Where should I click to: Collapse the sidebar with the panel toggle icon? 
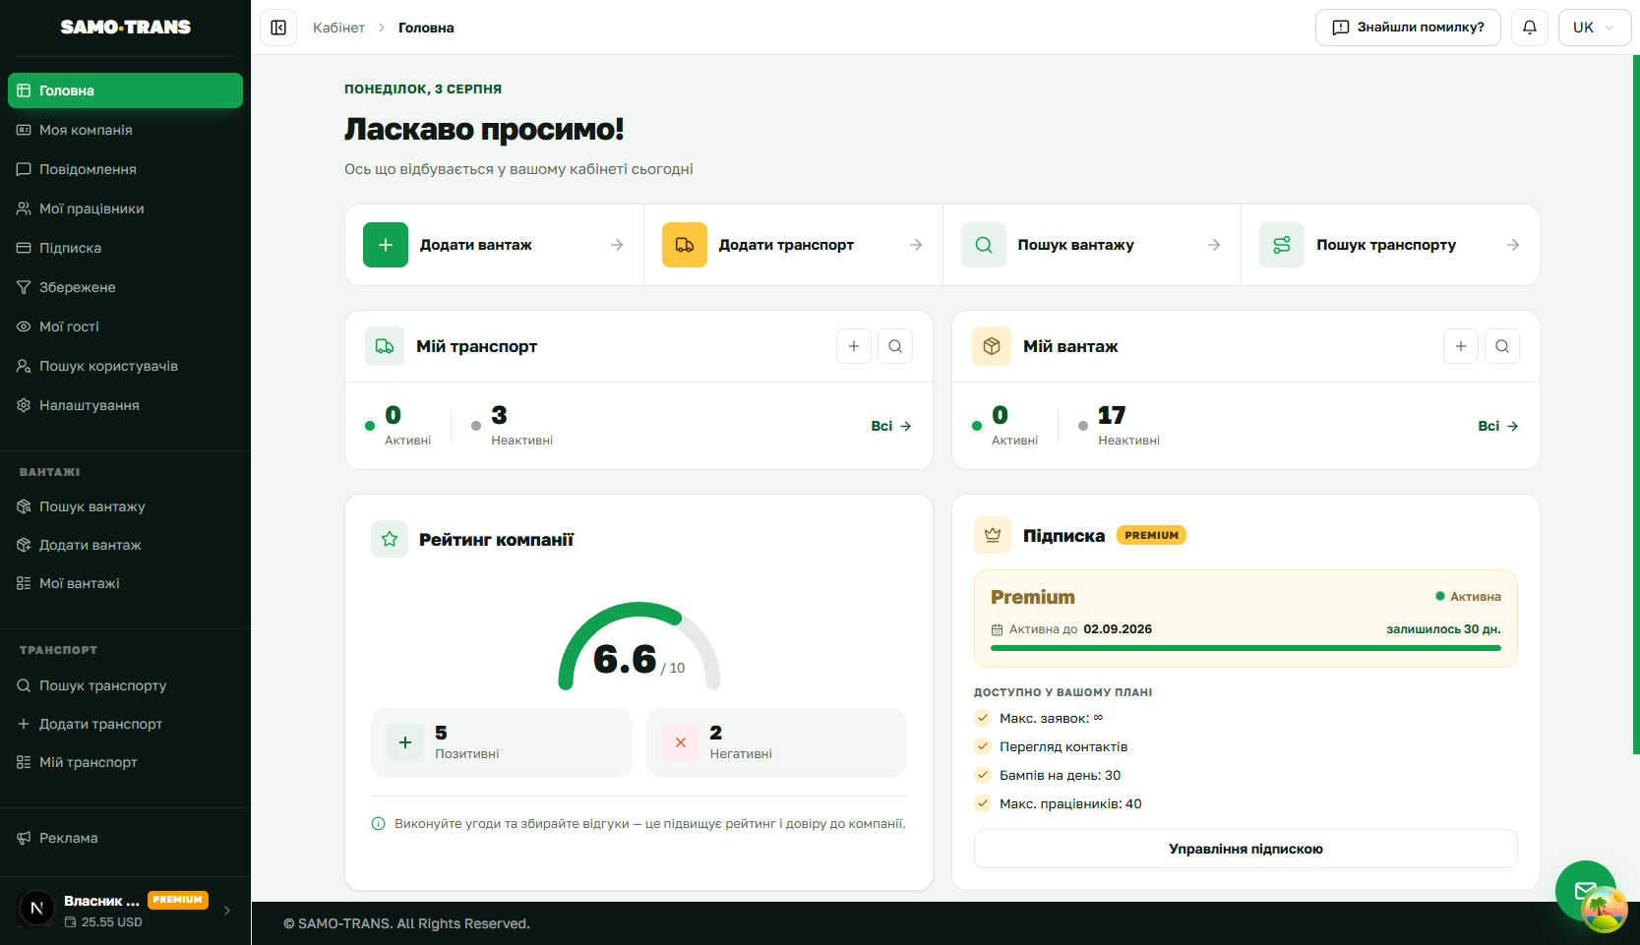[x=278, y=28]
